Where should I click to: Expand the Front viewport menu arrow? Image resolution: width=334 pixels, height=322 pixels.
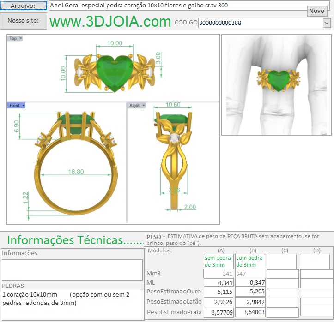coord(24,106)
